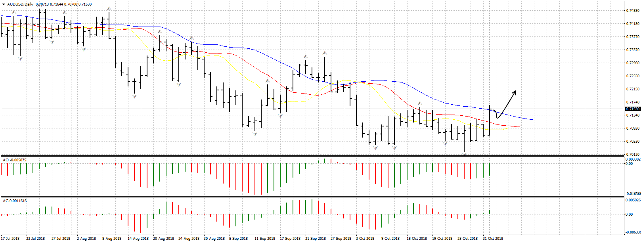Click the 31 Oct 2018 date label
Viewport: 641px width, 243px height.
pyautogui.click(x=493, y=239)
